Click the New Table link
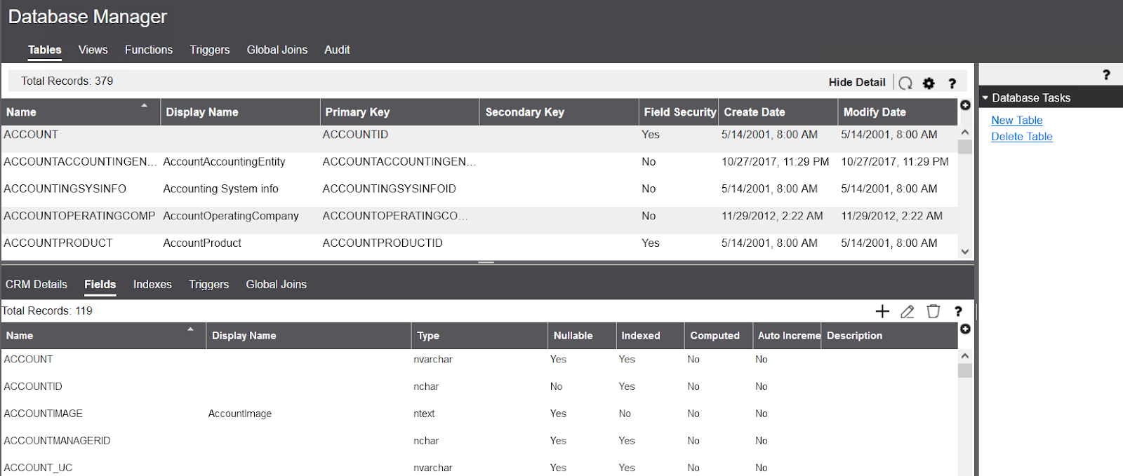 click(1016, 121)
